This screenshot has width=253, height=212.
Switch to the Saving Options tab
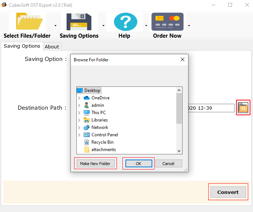coord(22,46)
